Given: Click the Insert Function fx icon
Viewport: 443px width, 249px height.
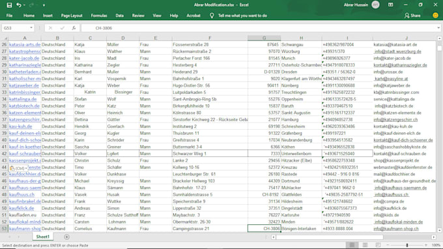Looking at the screenshot, I should tap(74, 28).
